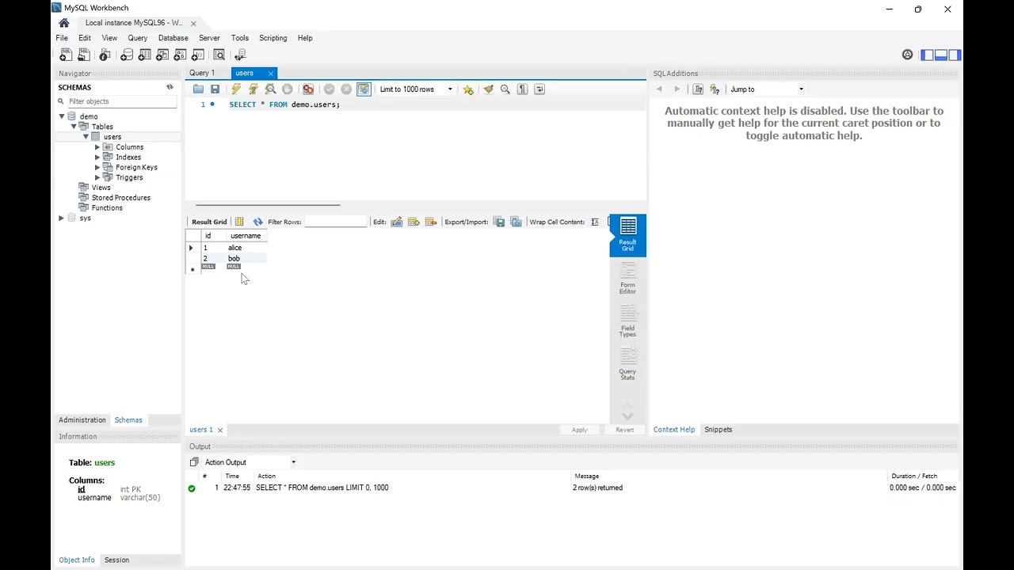The height and width of the screenshot is (570, 1014).
Task: Create a new SQL tab for queries
Action: pyautogui.click(x=66, y=55)
